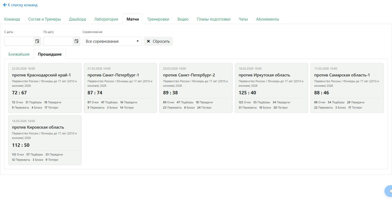
Task: Click score '72 : 67'
Action: click(x=19, y=93)
